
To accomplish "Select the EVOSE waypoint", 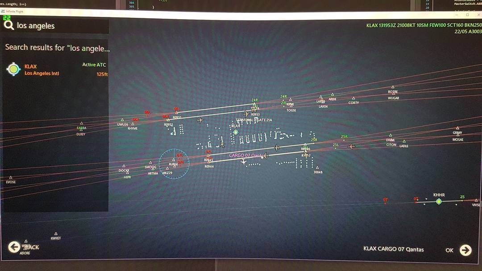I will tap(11, 180).
